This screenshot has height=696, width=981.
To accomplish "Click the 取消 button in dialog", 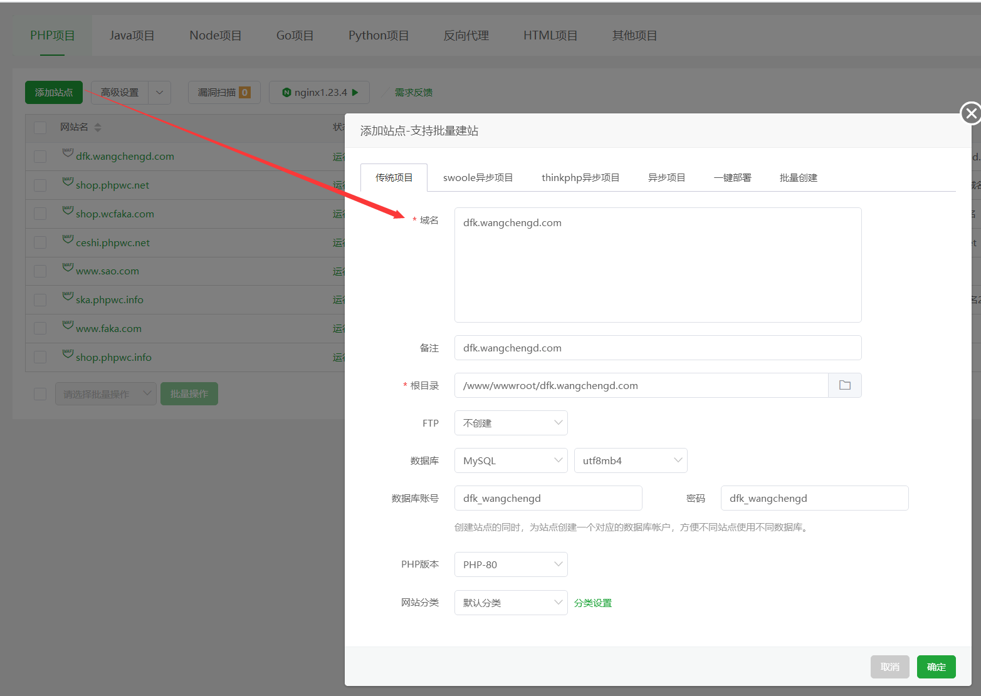I will tap(890, 667).
